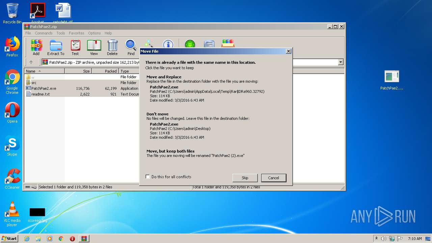Screen dimensions: 432x243
Task: Select the Skype desktop shortcut
Action: coord(12,146)
